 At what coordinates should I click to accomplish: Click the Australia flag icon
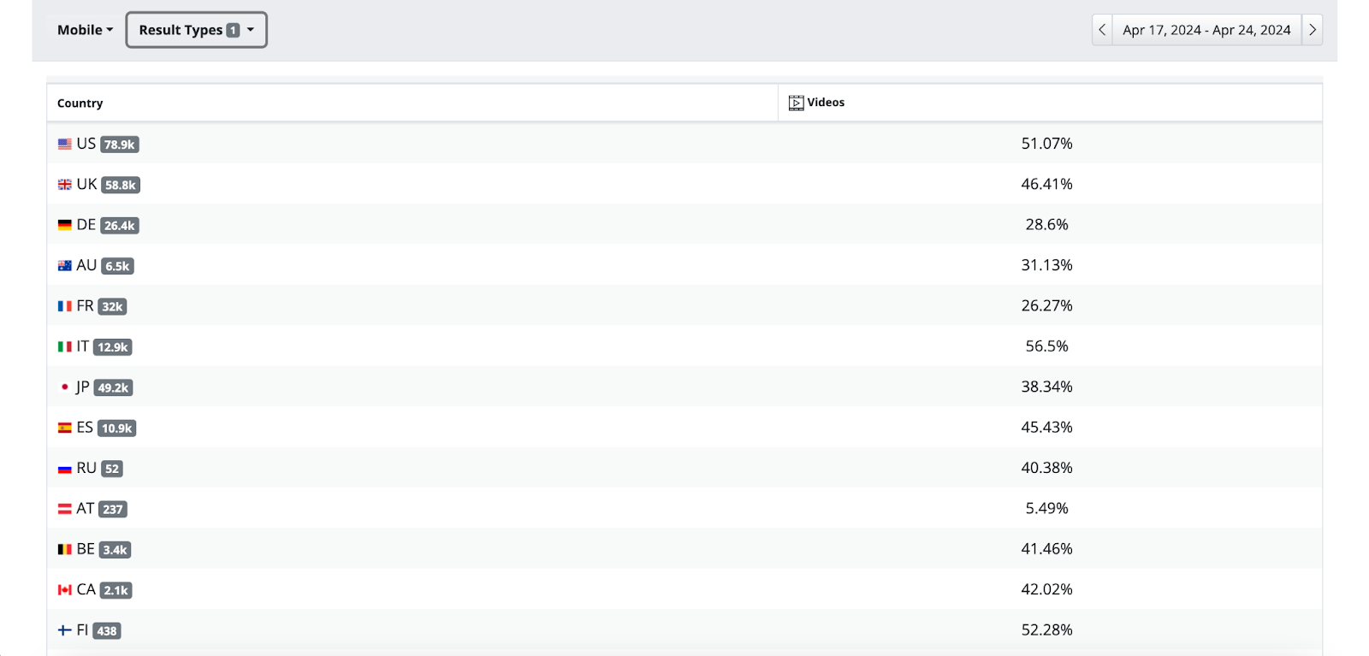tap(65, 266)
